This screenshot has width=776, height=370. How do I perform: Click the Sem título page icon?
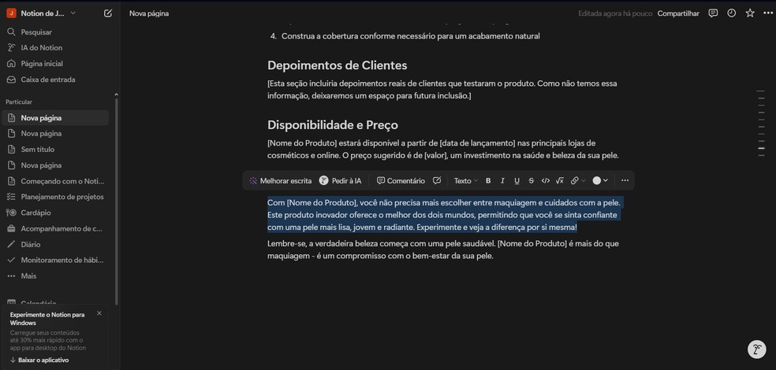(11, 150)
